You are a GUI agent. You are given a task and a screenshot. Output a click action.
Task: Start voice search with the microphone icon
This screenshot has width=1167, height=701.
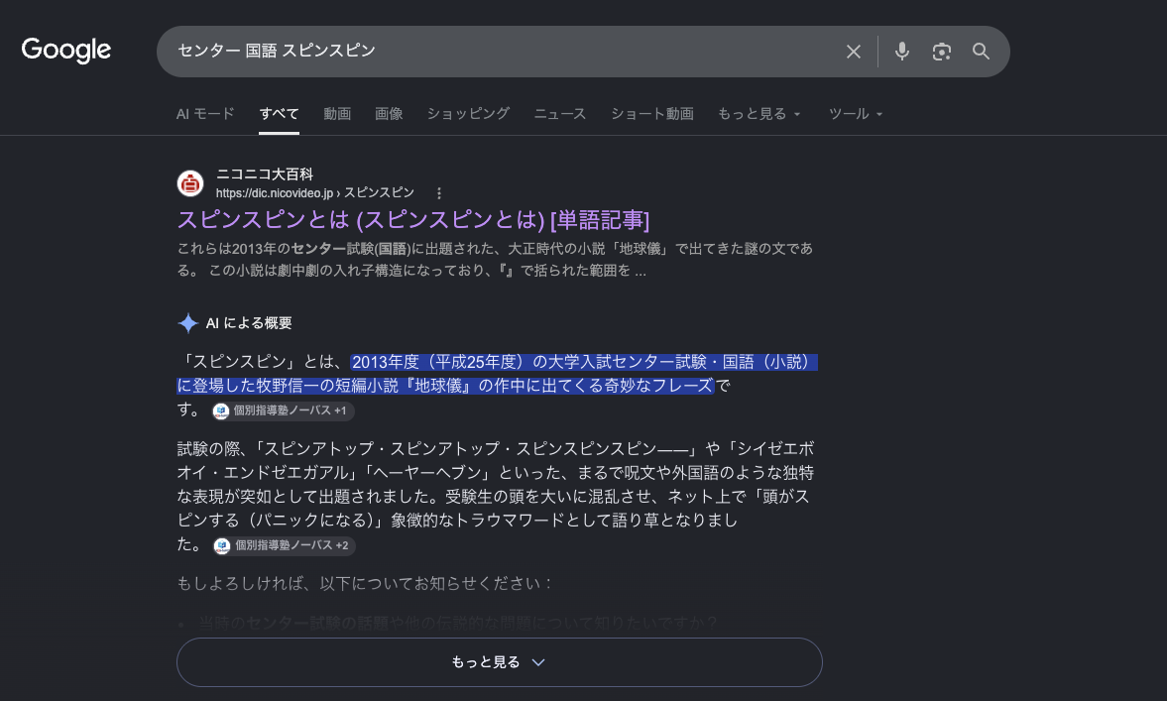click(x=901, y=52)
